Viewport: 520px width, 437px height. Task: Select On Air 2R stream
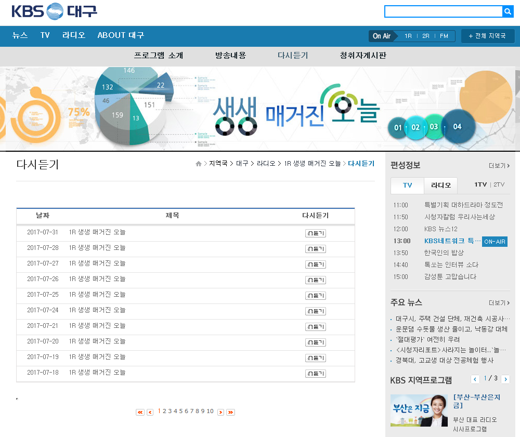426,36
